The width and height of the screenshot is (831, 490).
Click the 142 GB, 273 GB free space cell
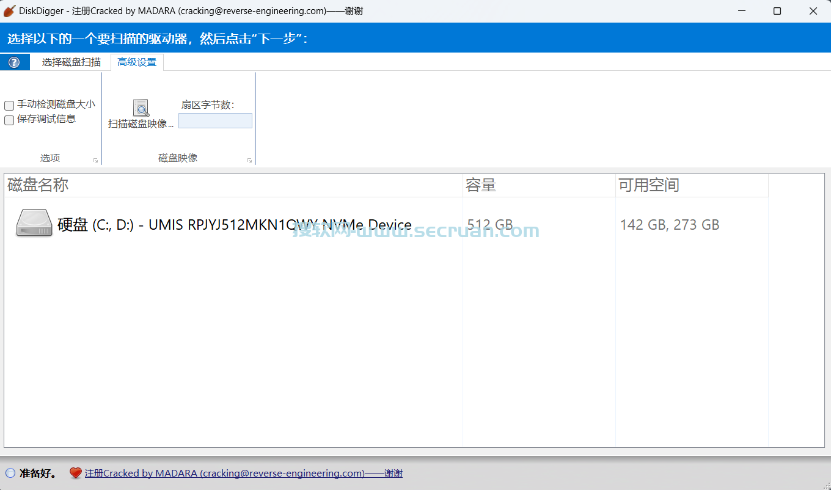(670, 225)
